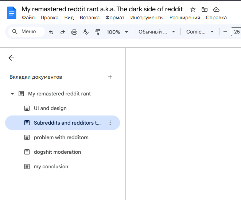This screenshot has height=200, width=241.
Task: Add a new document tab
Action: 110,77
